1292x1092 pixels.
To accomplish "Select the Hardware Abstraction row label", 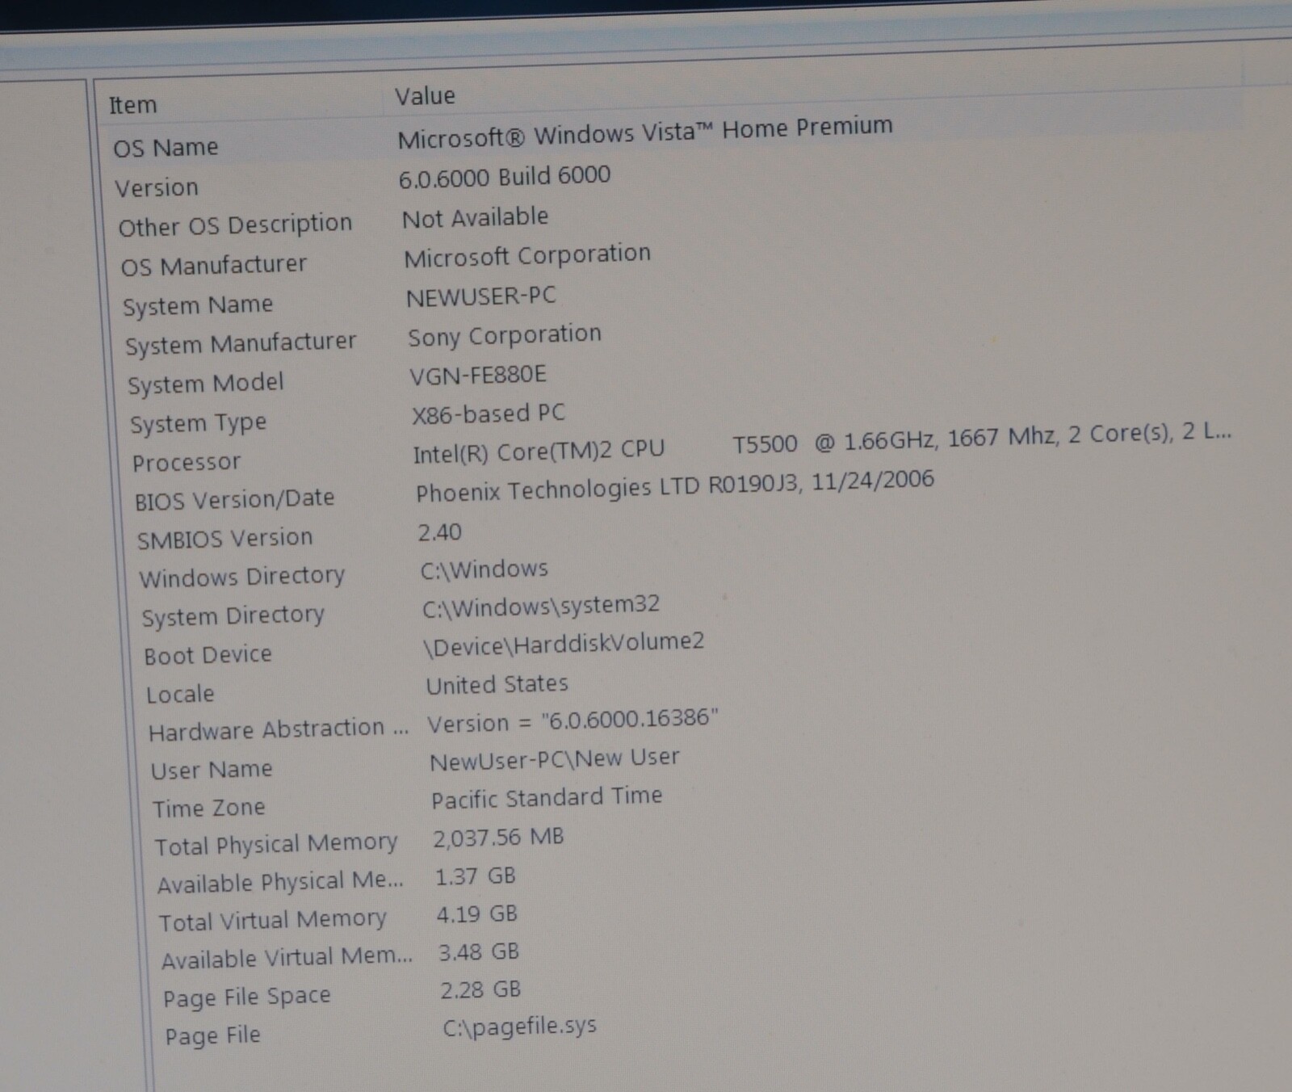I will [279, 730].
